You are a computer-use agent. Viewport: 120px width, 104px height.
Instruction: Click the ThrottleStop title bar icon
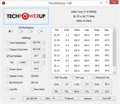click(x=4, y=3)
